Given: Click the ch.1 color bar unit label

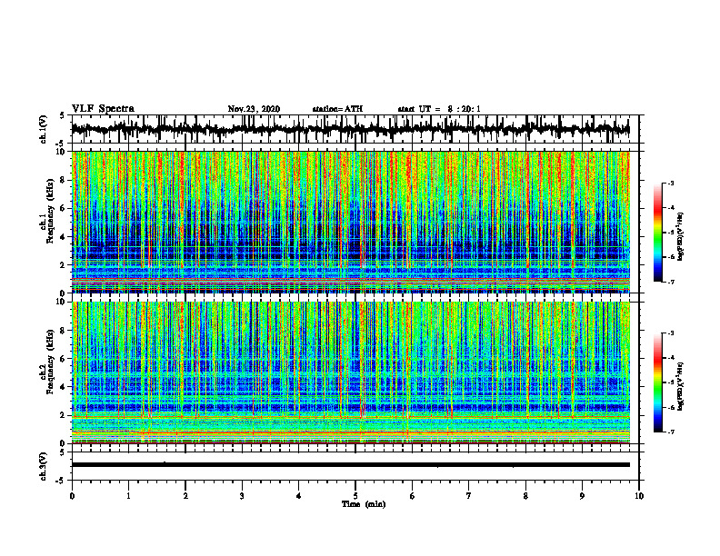Looking at the screenshot, I should (x=682, y=237).
